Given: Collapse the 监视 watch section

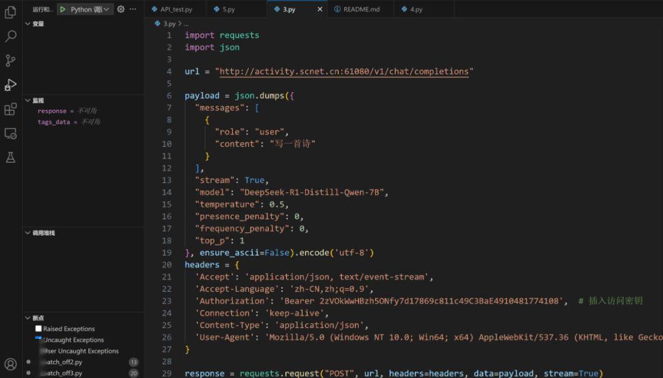Looking at the screenshot, I should pyautogui.click(x=28, y=100).
